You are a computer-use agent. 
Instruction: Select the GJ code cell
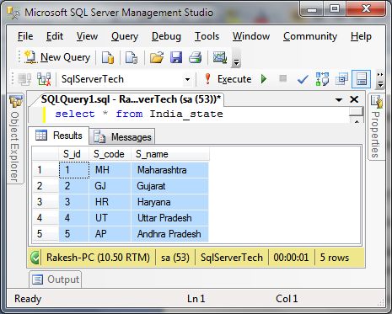[x=110, y=186]
